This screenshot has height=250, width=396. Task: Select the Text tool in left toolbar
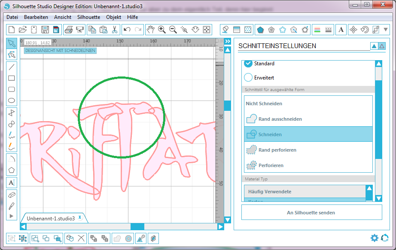(x=12, y=183)
